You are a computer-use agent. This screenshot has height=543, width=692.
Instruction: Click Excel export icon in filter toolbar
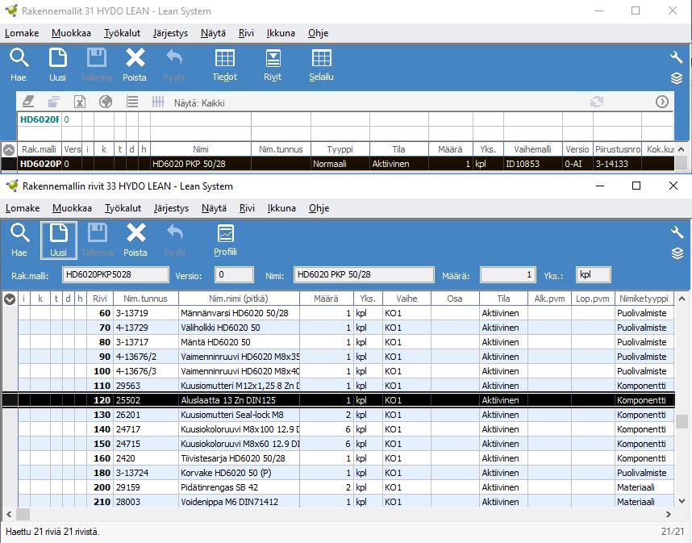point(79,102)
